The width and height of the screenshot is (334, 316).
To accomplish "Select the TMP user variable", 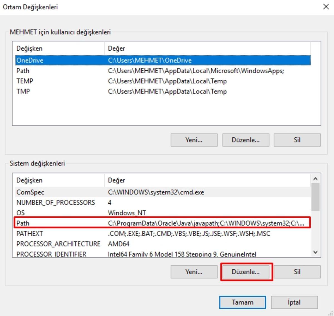I will (23, 91).
